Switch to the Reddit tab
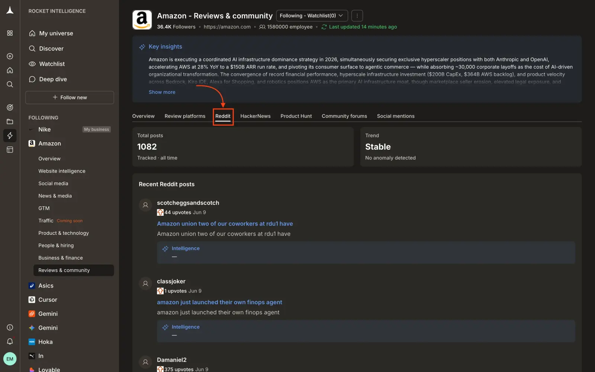The image size is (595, 372). click(223, 116)
